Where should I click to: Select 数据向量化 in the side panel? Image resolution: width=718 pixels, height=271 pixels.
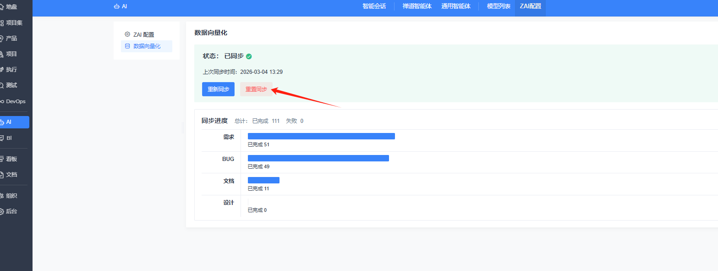pos(146,46)
